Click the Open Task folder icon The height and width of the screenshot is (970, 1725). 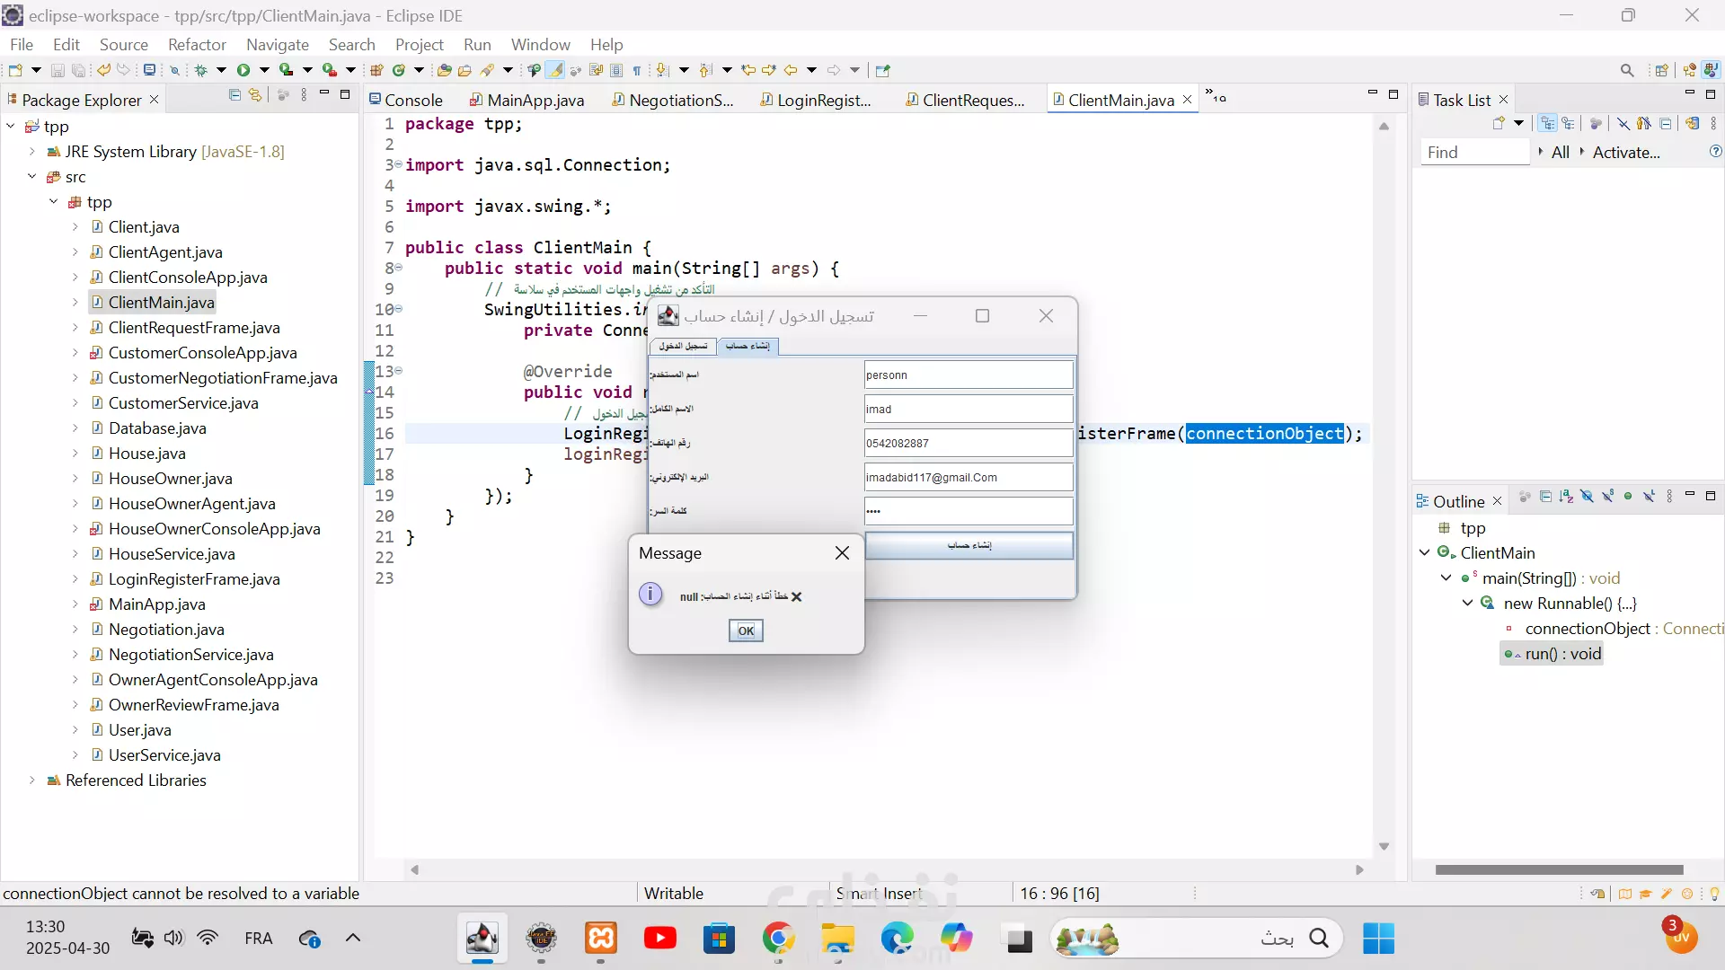[x=465, y=70]
